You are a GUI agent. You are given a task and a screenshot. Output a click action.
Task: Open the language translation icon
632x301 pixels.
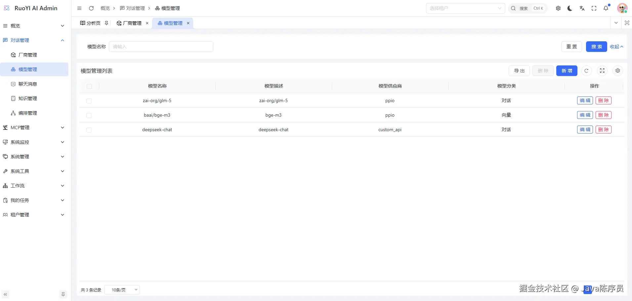(582, 8)
